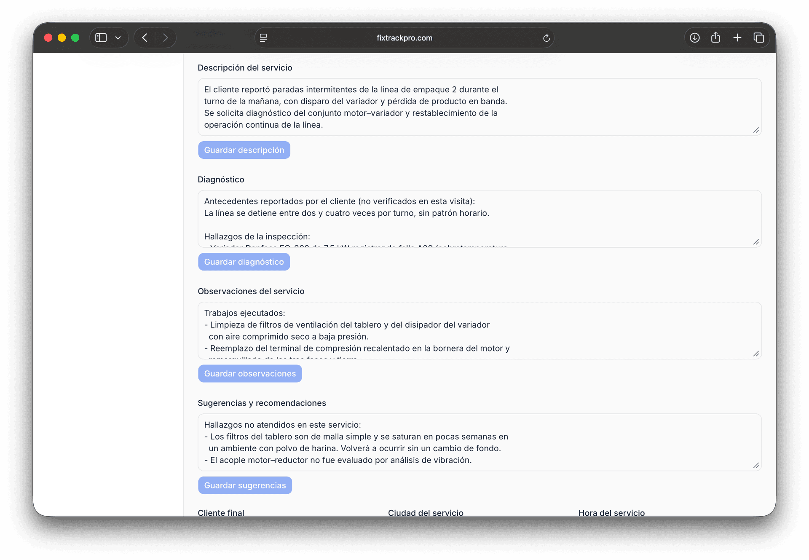The height and width of the screenshot is (560, 809).
Task: Click into Sugerencias y recomendaciones text area
Action: tap(480, 442)
